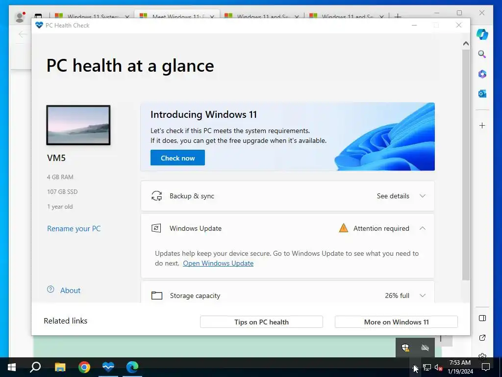Click PC Health Check taskbar icon
This screenshot has width=502, height=377.
[x=108, y=367]
